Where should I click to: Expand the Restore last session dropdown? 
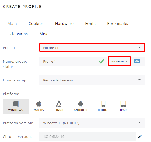pyautogui.click(x=92, y=80)
